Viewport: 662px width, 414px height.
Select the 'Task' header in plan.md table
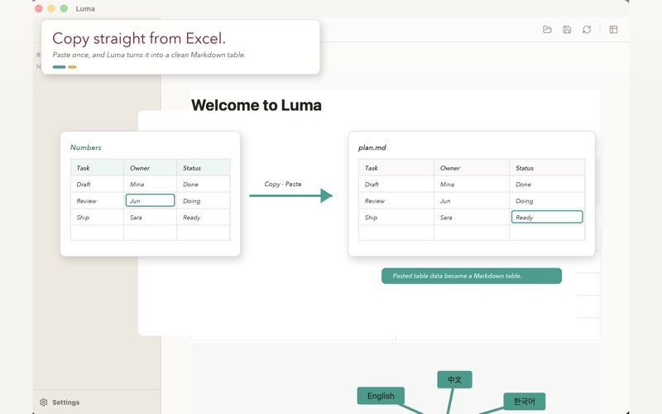pyautogui.click(x=396, y=168)
